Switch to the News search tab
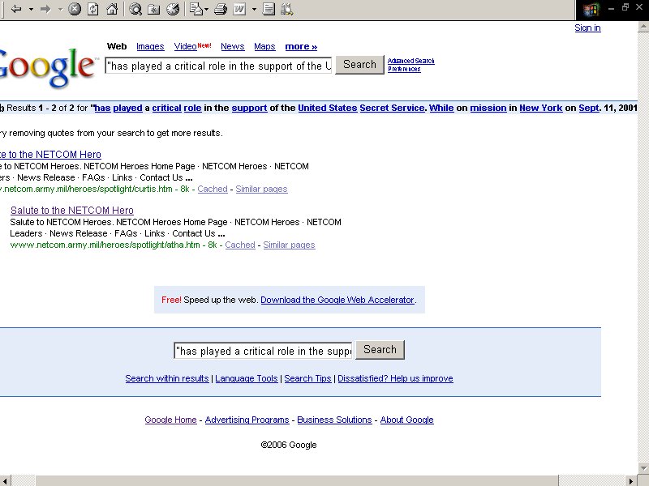 (x=233, y=46)
